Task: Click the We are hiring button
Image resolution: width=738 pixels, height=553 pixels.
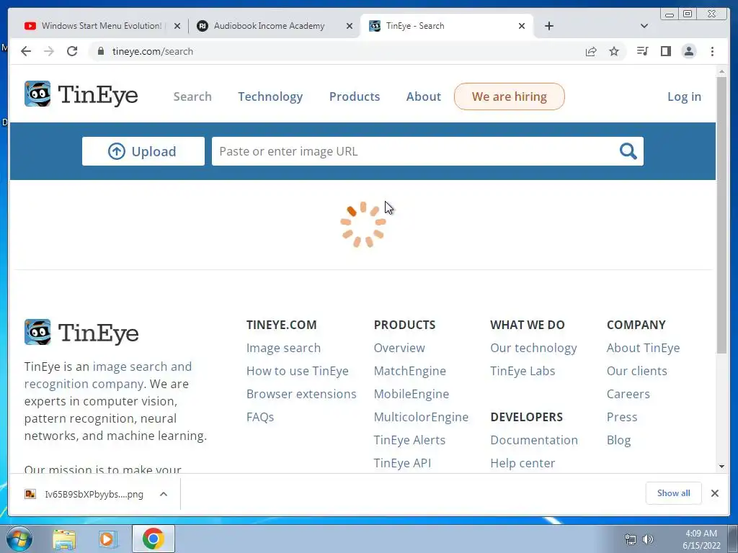Action: point(510,96)
